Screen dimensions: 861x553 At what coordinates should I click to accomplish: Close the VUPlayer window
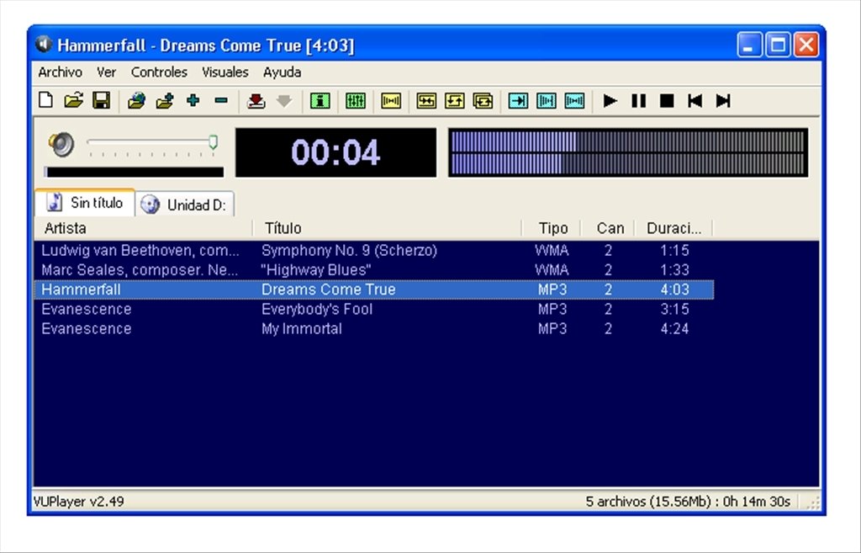806,45
